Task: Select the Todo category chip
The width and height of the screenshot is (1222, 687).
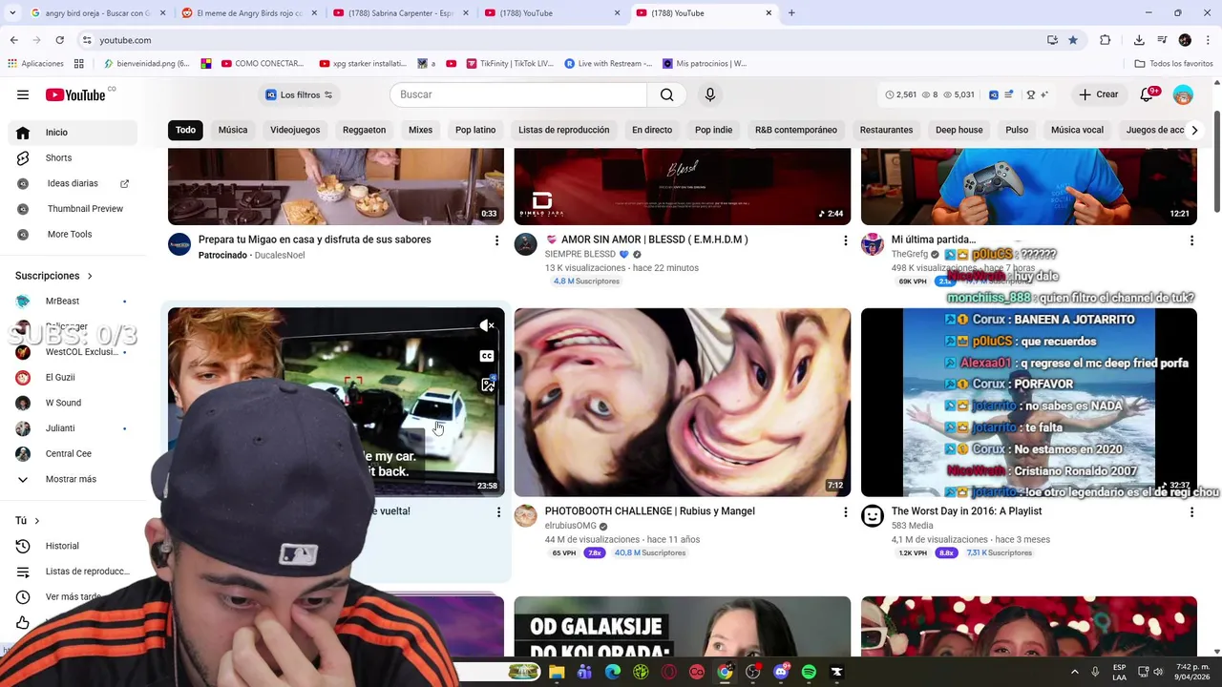Action: 185,130
